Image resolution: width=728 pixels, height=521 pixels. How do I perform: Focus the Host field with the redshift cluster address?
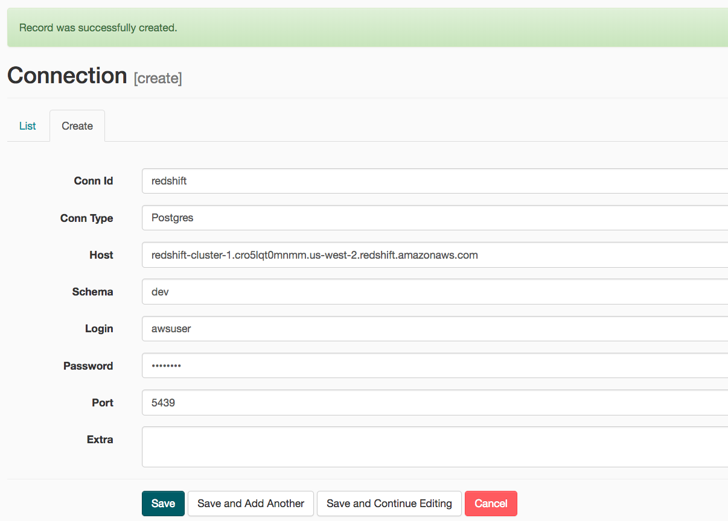(x=435, y=255)
